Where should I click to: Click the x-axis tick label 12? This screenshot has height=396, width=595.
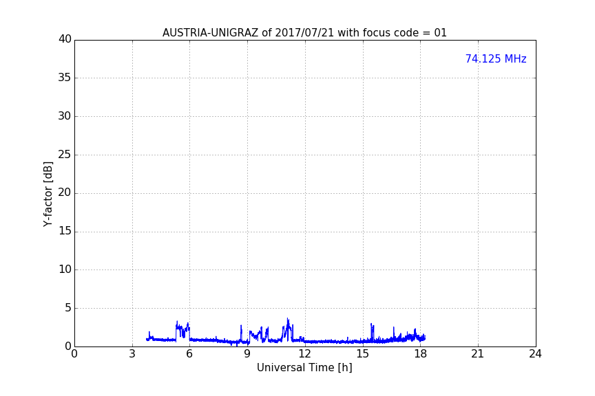pos(304,354)
